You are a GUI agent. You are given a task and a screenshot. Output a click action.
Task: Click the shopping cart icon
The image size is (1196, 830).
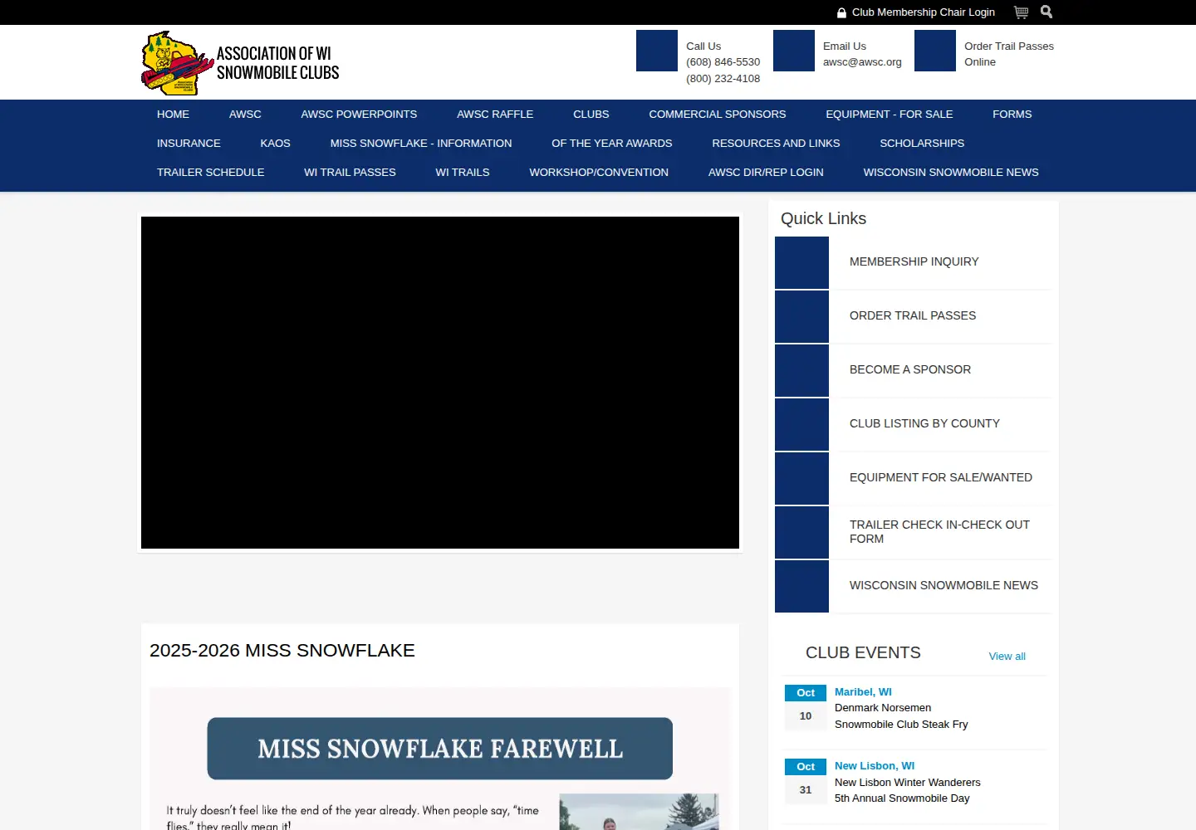pyautogui.click(x=1022, y=12)
